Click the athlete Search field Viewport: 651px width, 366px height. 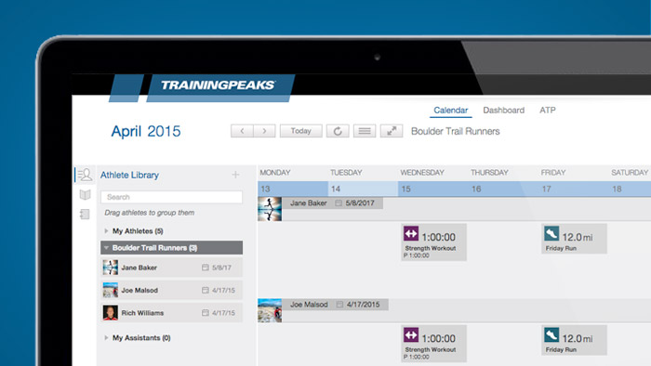[171, 197]
